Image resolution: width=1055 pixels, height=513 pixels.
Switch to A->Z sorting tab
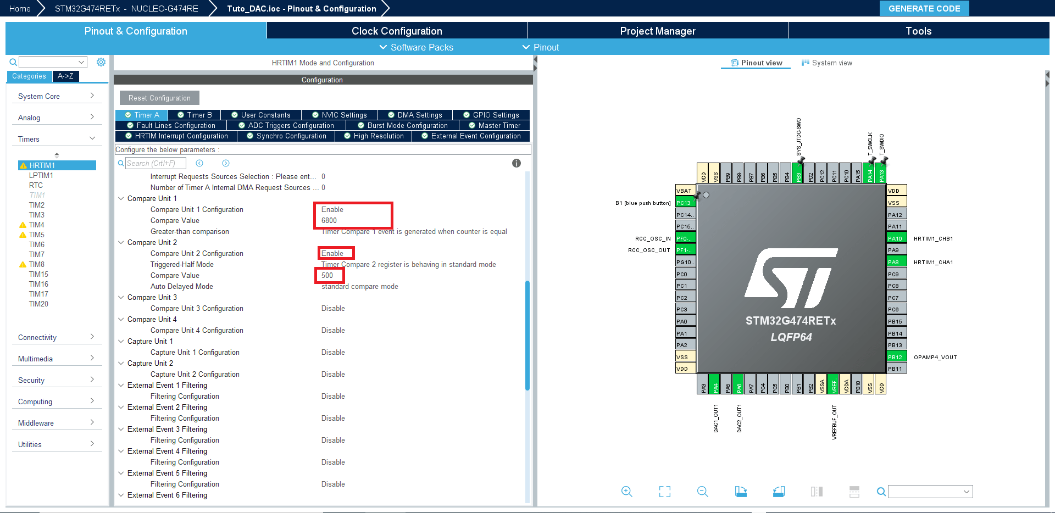[x=65, y=76]
